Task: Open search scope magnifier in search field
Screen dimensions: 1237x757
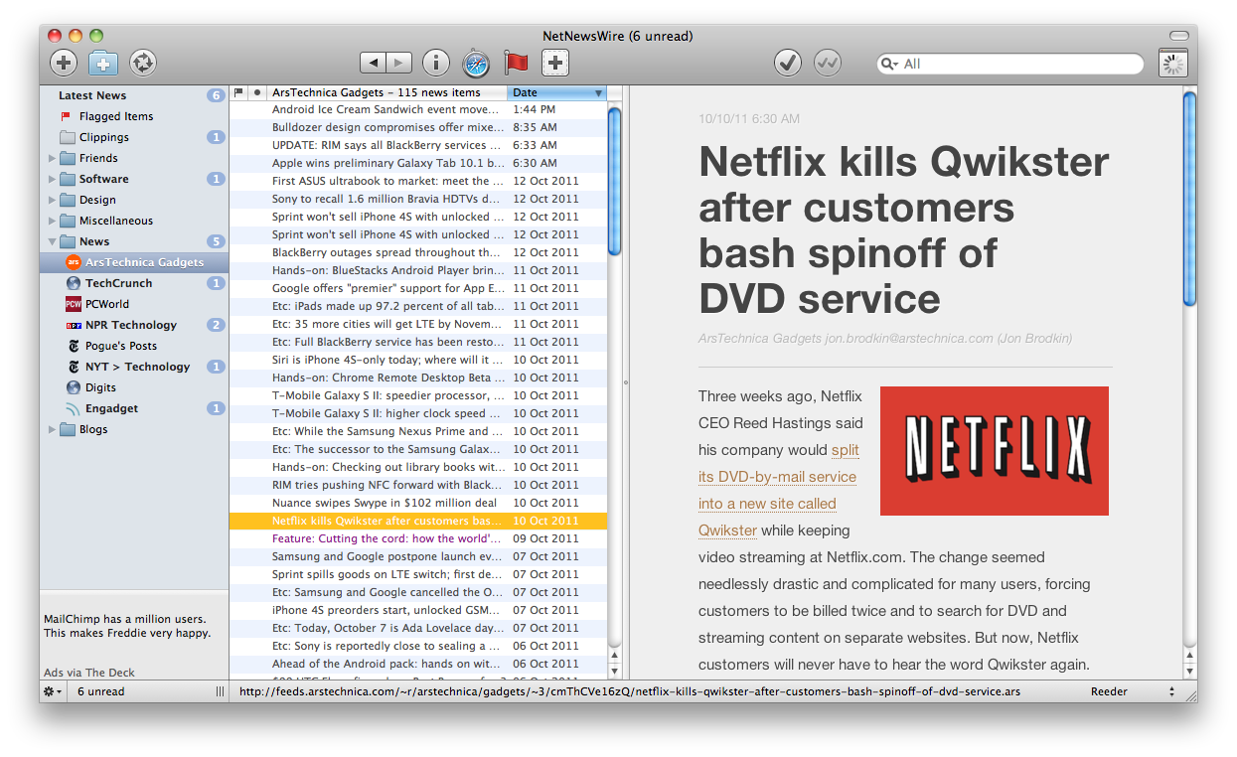Action: pyautogui.click(x=889, y=64)
